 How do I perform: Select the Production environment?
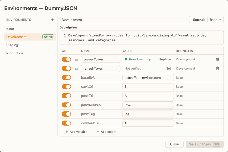(30, 53)
